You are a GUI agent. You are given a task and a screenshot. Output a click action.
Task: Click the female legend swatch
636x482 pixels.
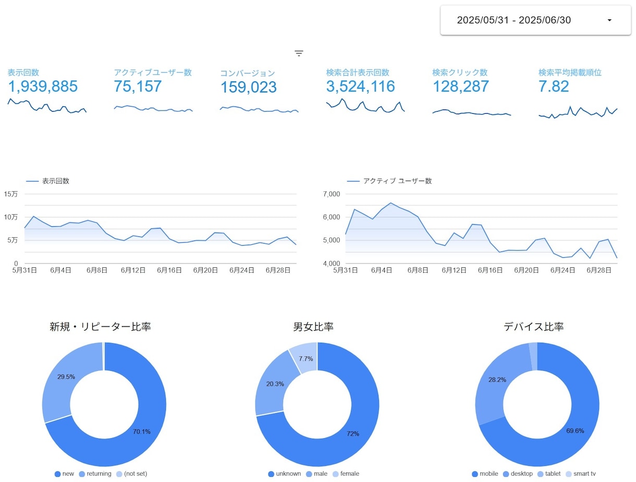coord(335,474)
